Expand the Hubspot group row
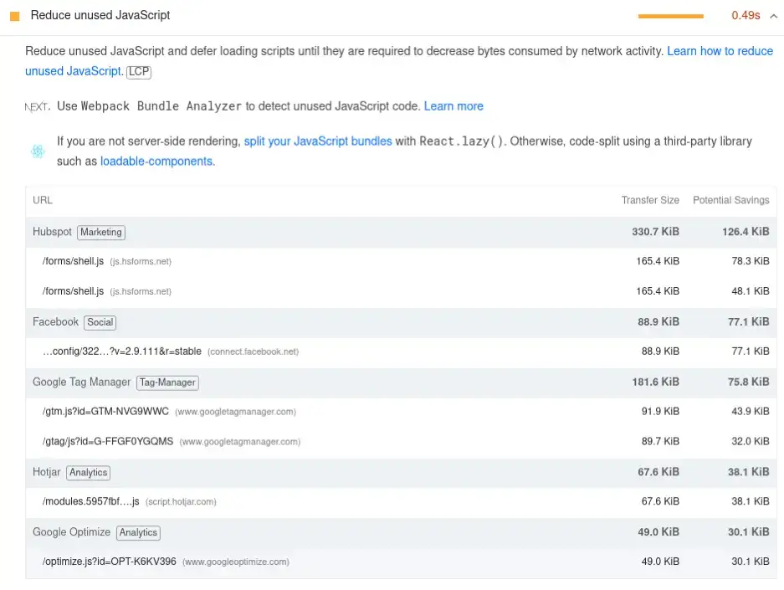The height and width of the screenshot is (590, 784). (52, 232)
